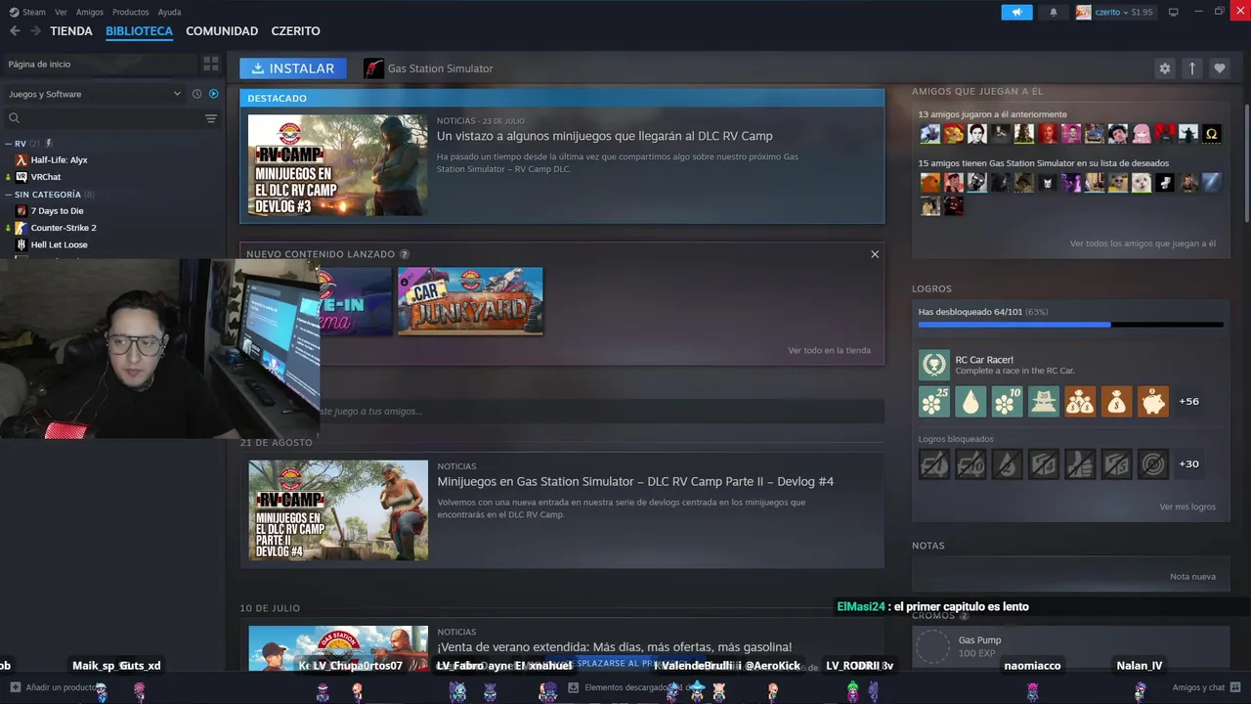Open the notifications bell
The height and width of the screenshot is (704, 1251).
(x=1054, y=12)
